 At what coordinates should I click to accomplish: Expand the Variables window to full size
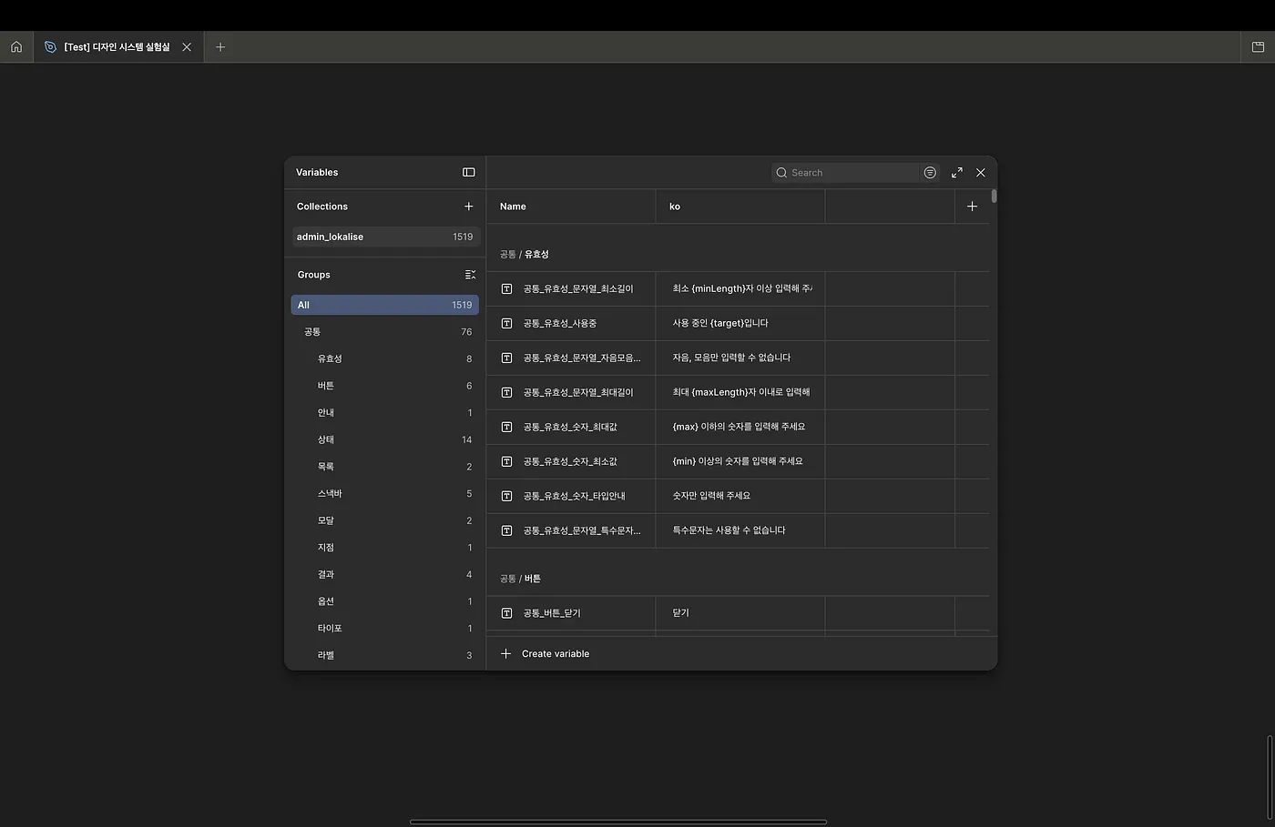[x=957, y=173]
